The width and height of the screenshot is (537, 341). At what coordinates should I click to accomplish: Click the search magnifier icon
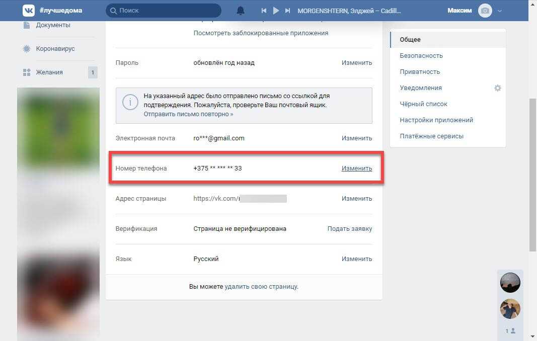tap(113, 11)
